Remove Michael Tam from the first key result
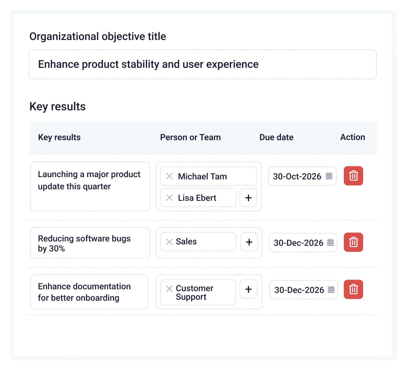406x370 pixels. (x=169, y=176)
